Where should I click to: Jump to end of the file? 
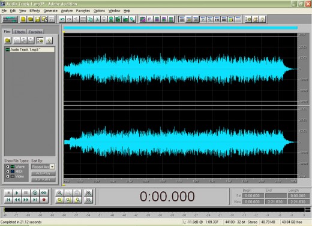(35, 200)
